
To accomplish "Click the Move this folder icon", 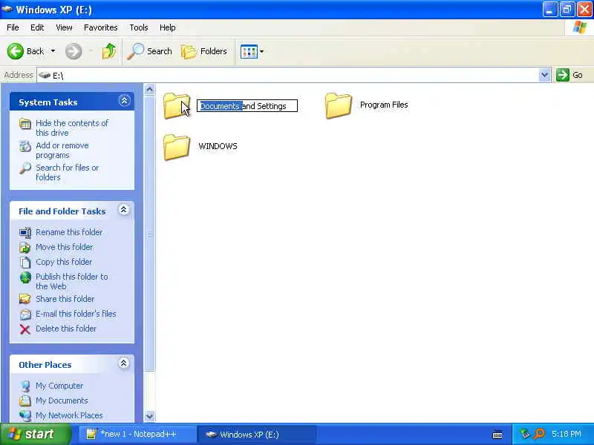I will tap(25, 248).
